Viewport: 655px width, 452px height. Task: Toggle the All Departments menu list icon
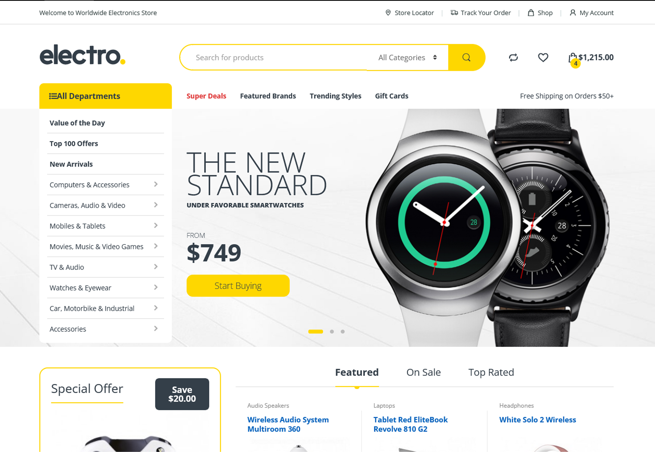pos(53,96)
